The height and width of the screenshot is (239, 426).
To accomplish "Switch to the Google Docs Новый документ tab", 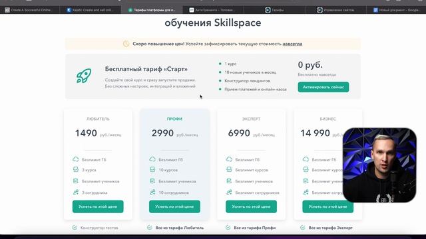I will coord(397,10).
